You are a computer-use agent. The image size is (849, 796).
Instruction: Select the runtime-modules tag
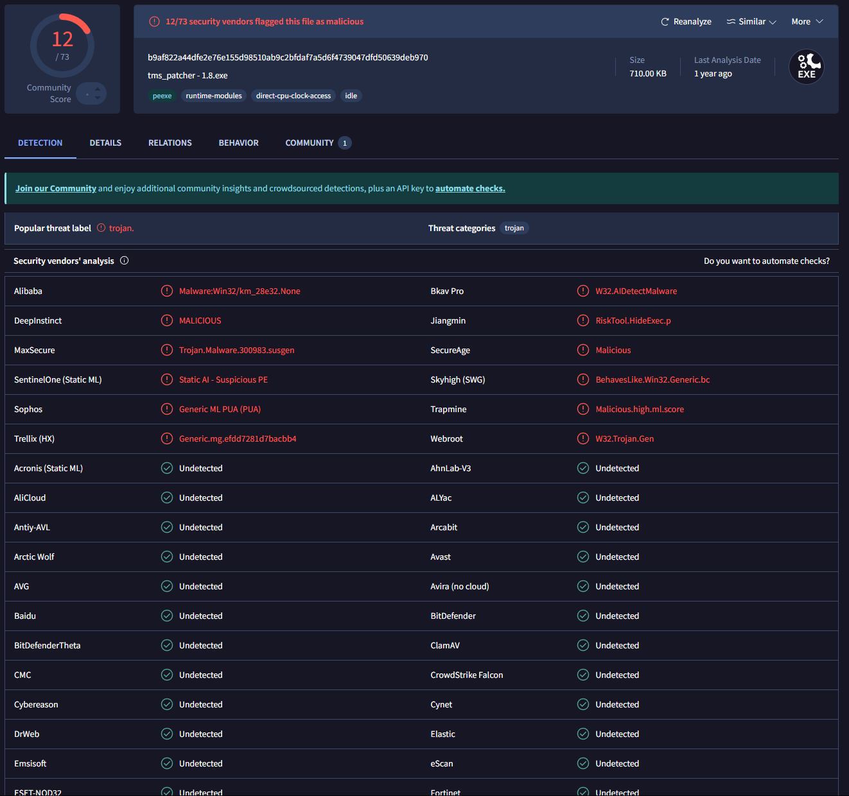(x=214, y=96)
